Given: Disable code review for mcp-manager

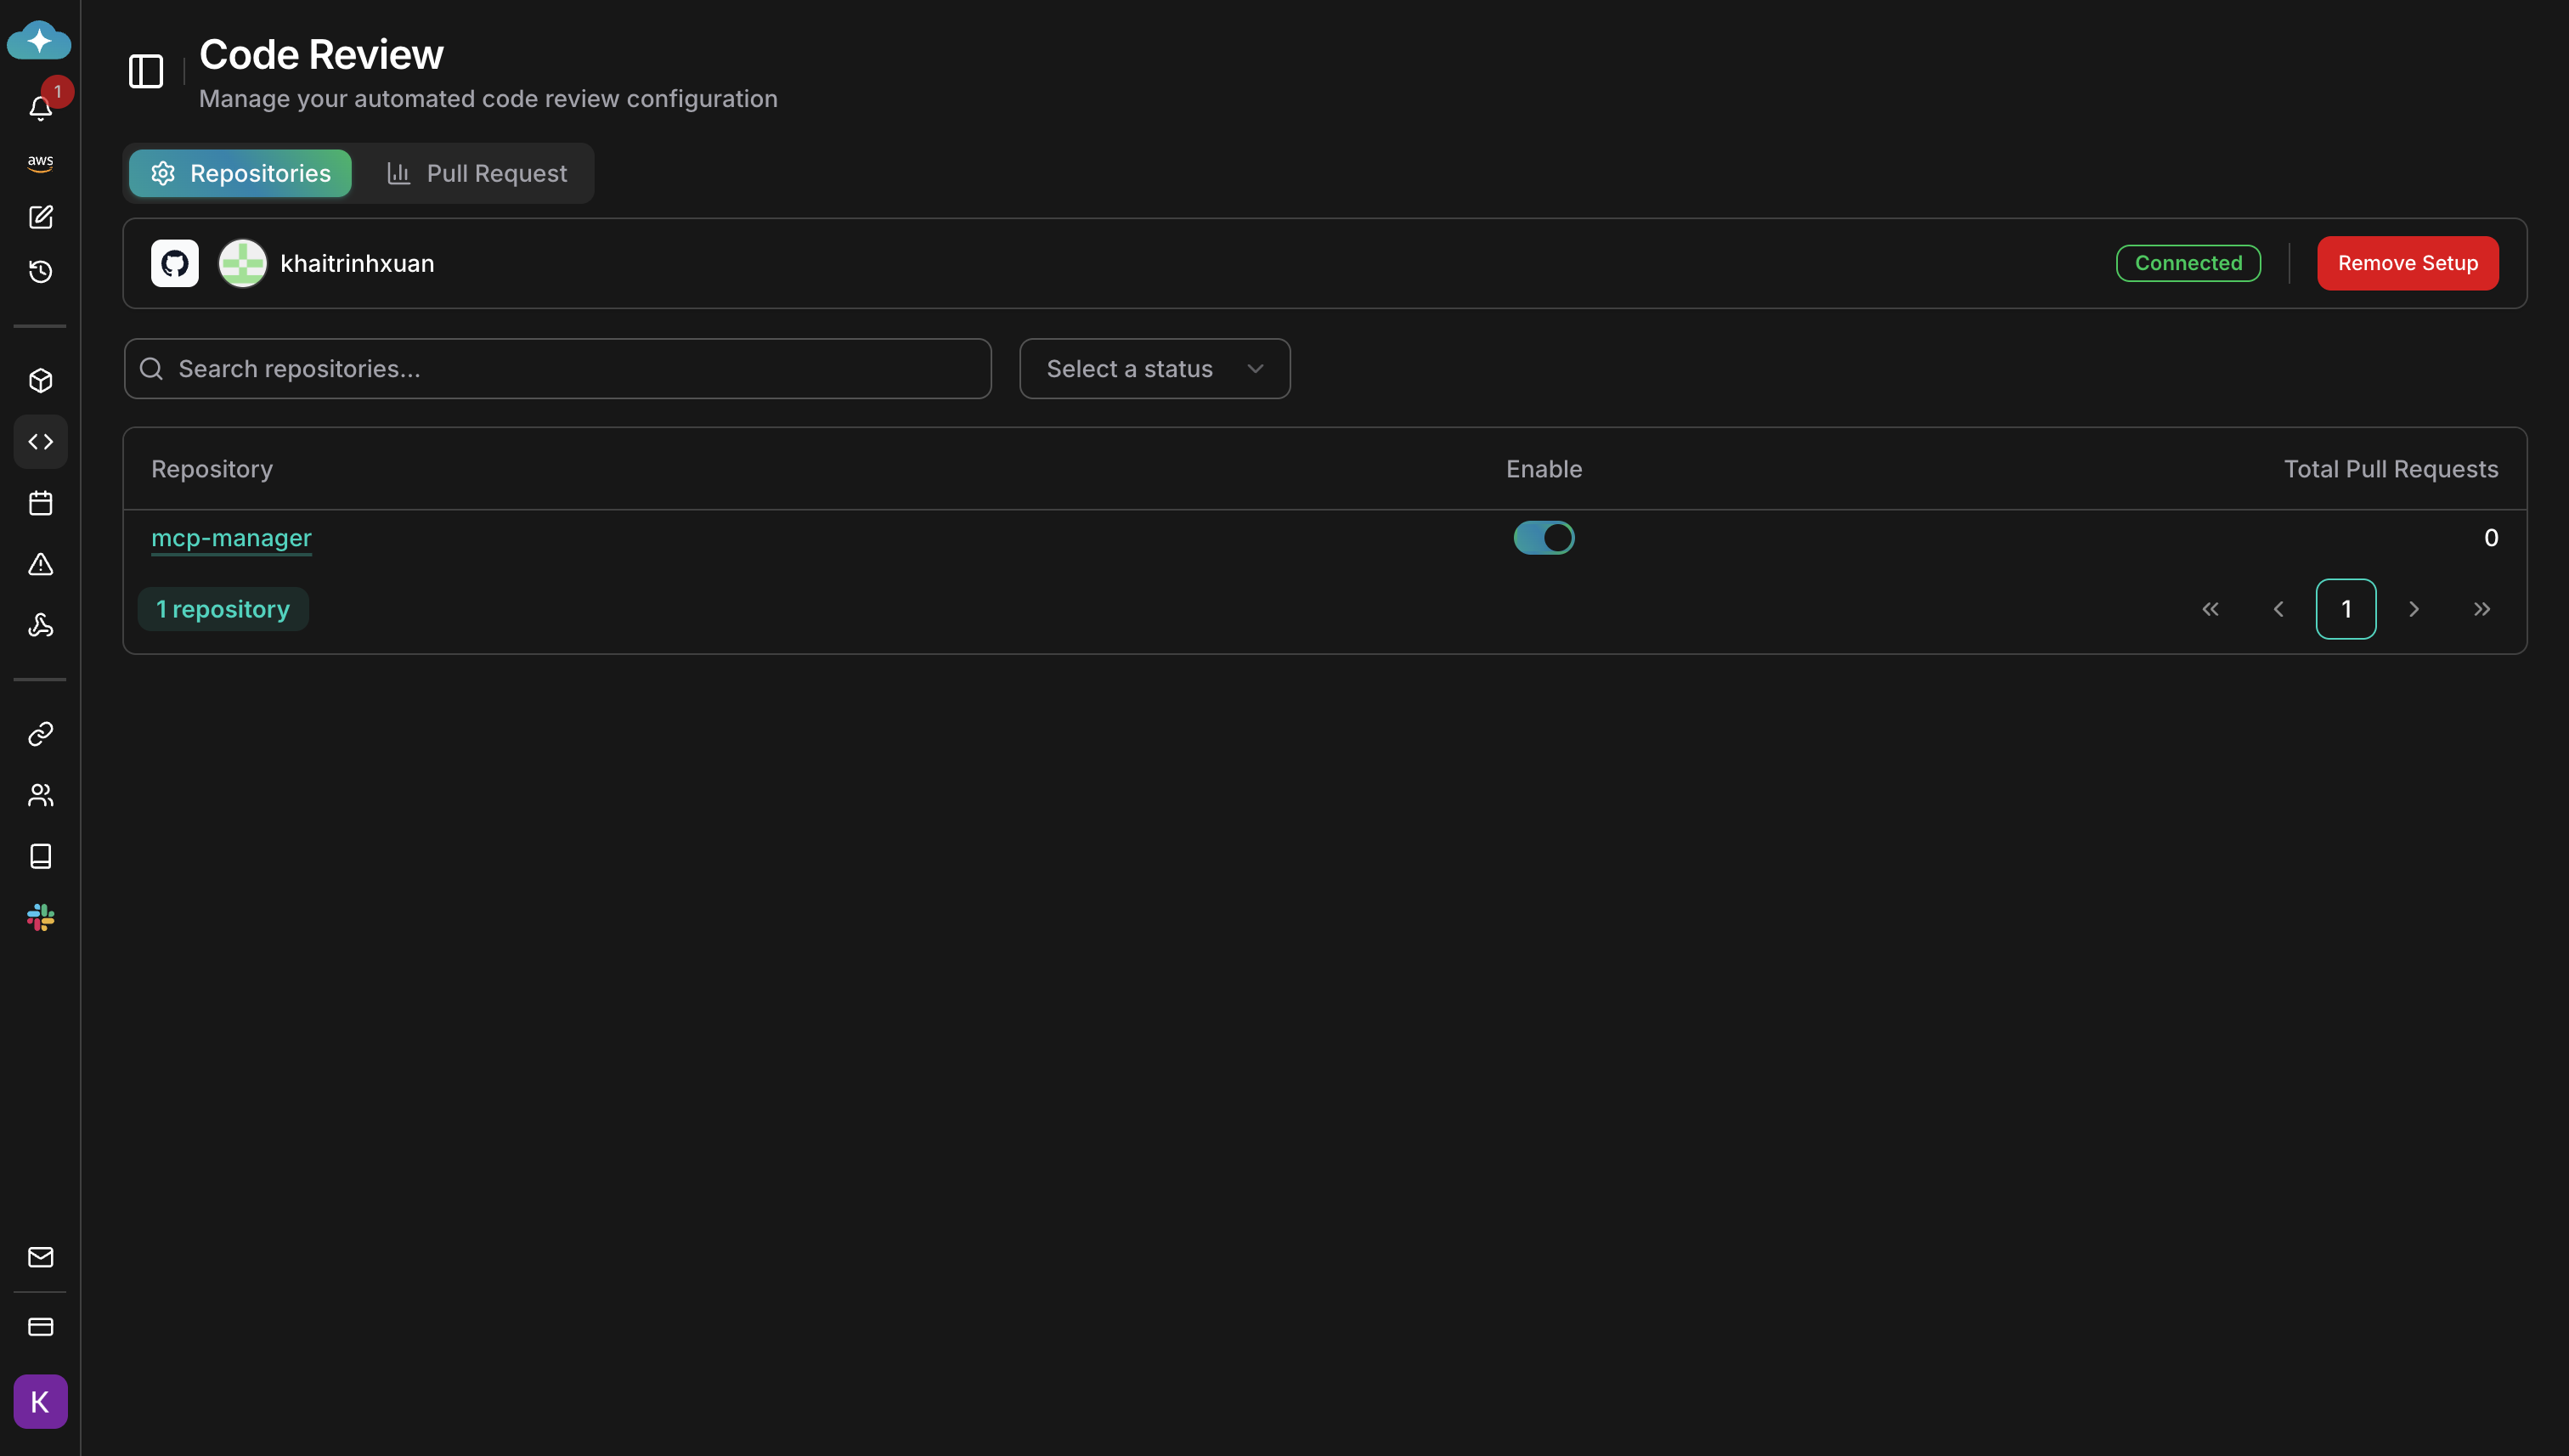Looking at the screenshot, I should 1543,538.
